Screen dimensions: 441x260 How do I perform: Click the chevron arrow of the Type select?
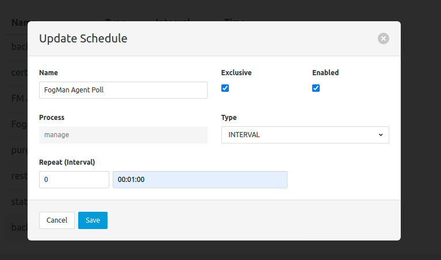click(x=381, y=135)
